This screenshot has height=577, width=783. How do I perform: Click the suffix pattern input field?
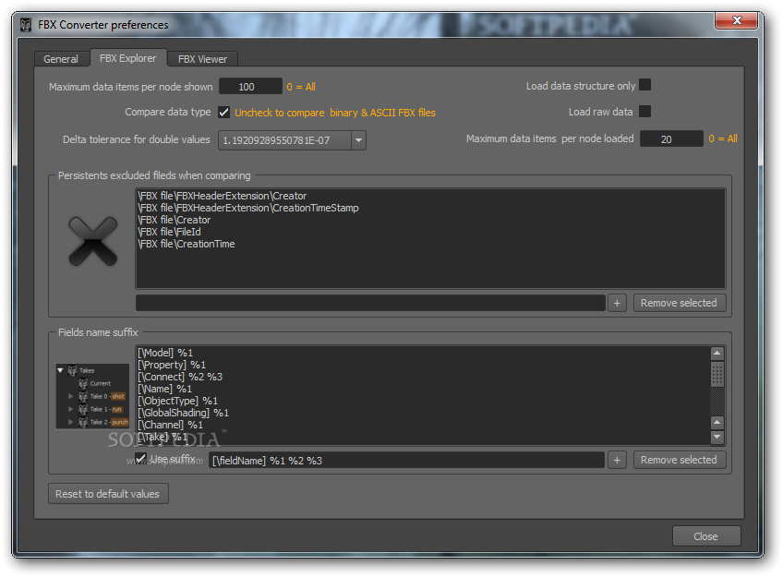point(406,460)
